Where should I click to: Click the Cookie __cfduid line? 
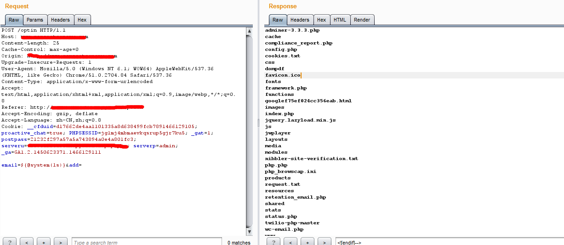pyautogui.click(x=100, y=127)
